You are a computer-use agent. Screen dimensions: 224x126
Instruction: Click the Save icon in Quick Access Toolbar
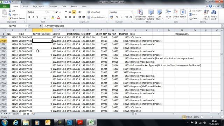pyautogui.click(x=6, y=2)
